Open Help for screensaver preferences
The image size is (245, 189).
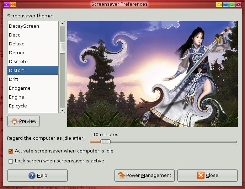click(x=37, y=176)
